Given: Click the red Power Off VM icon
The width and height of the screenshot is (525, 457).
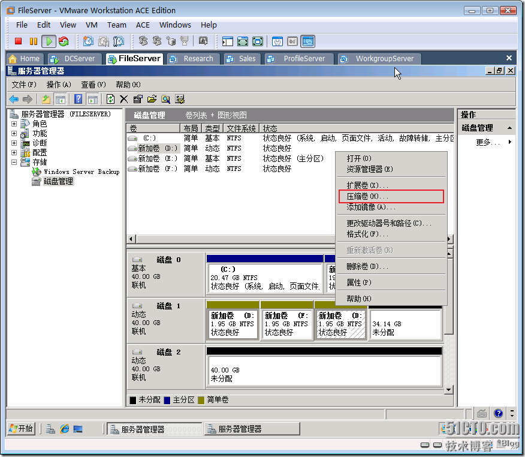Looking at the screenshot, I should [18, 41].
